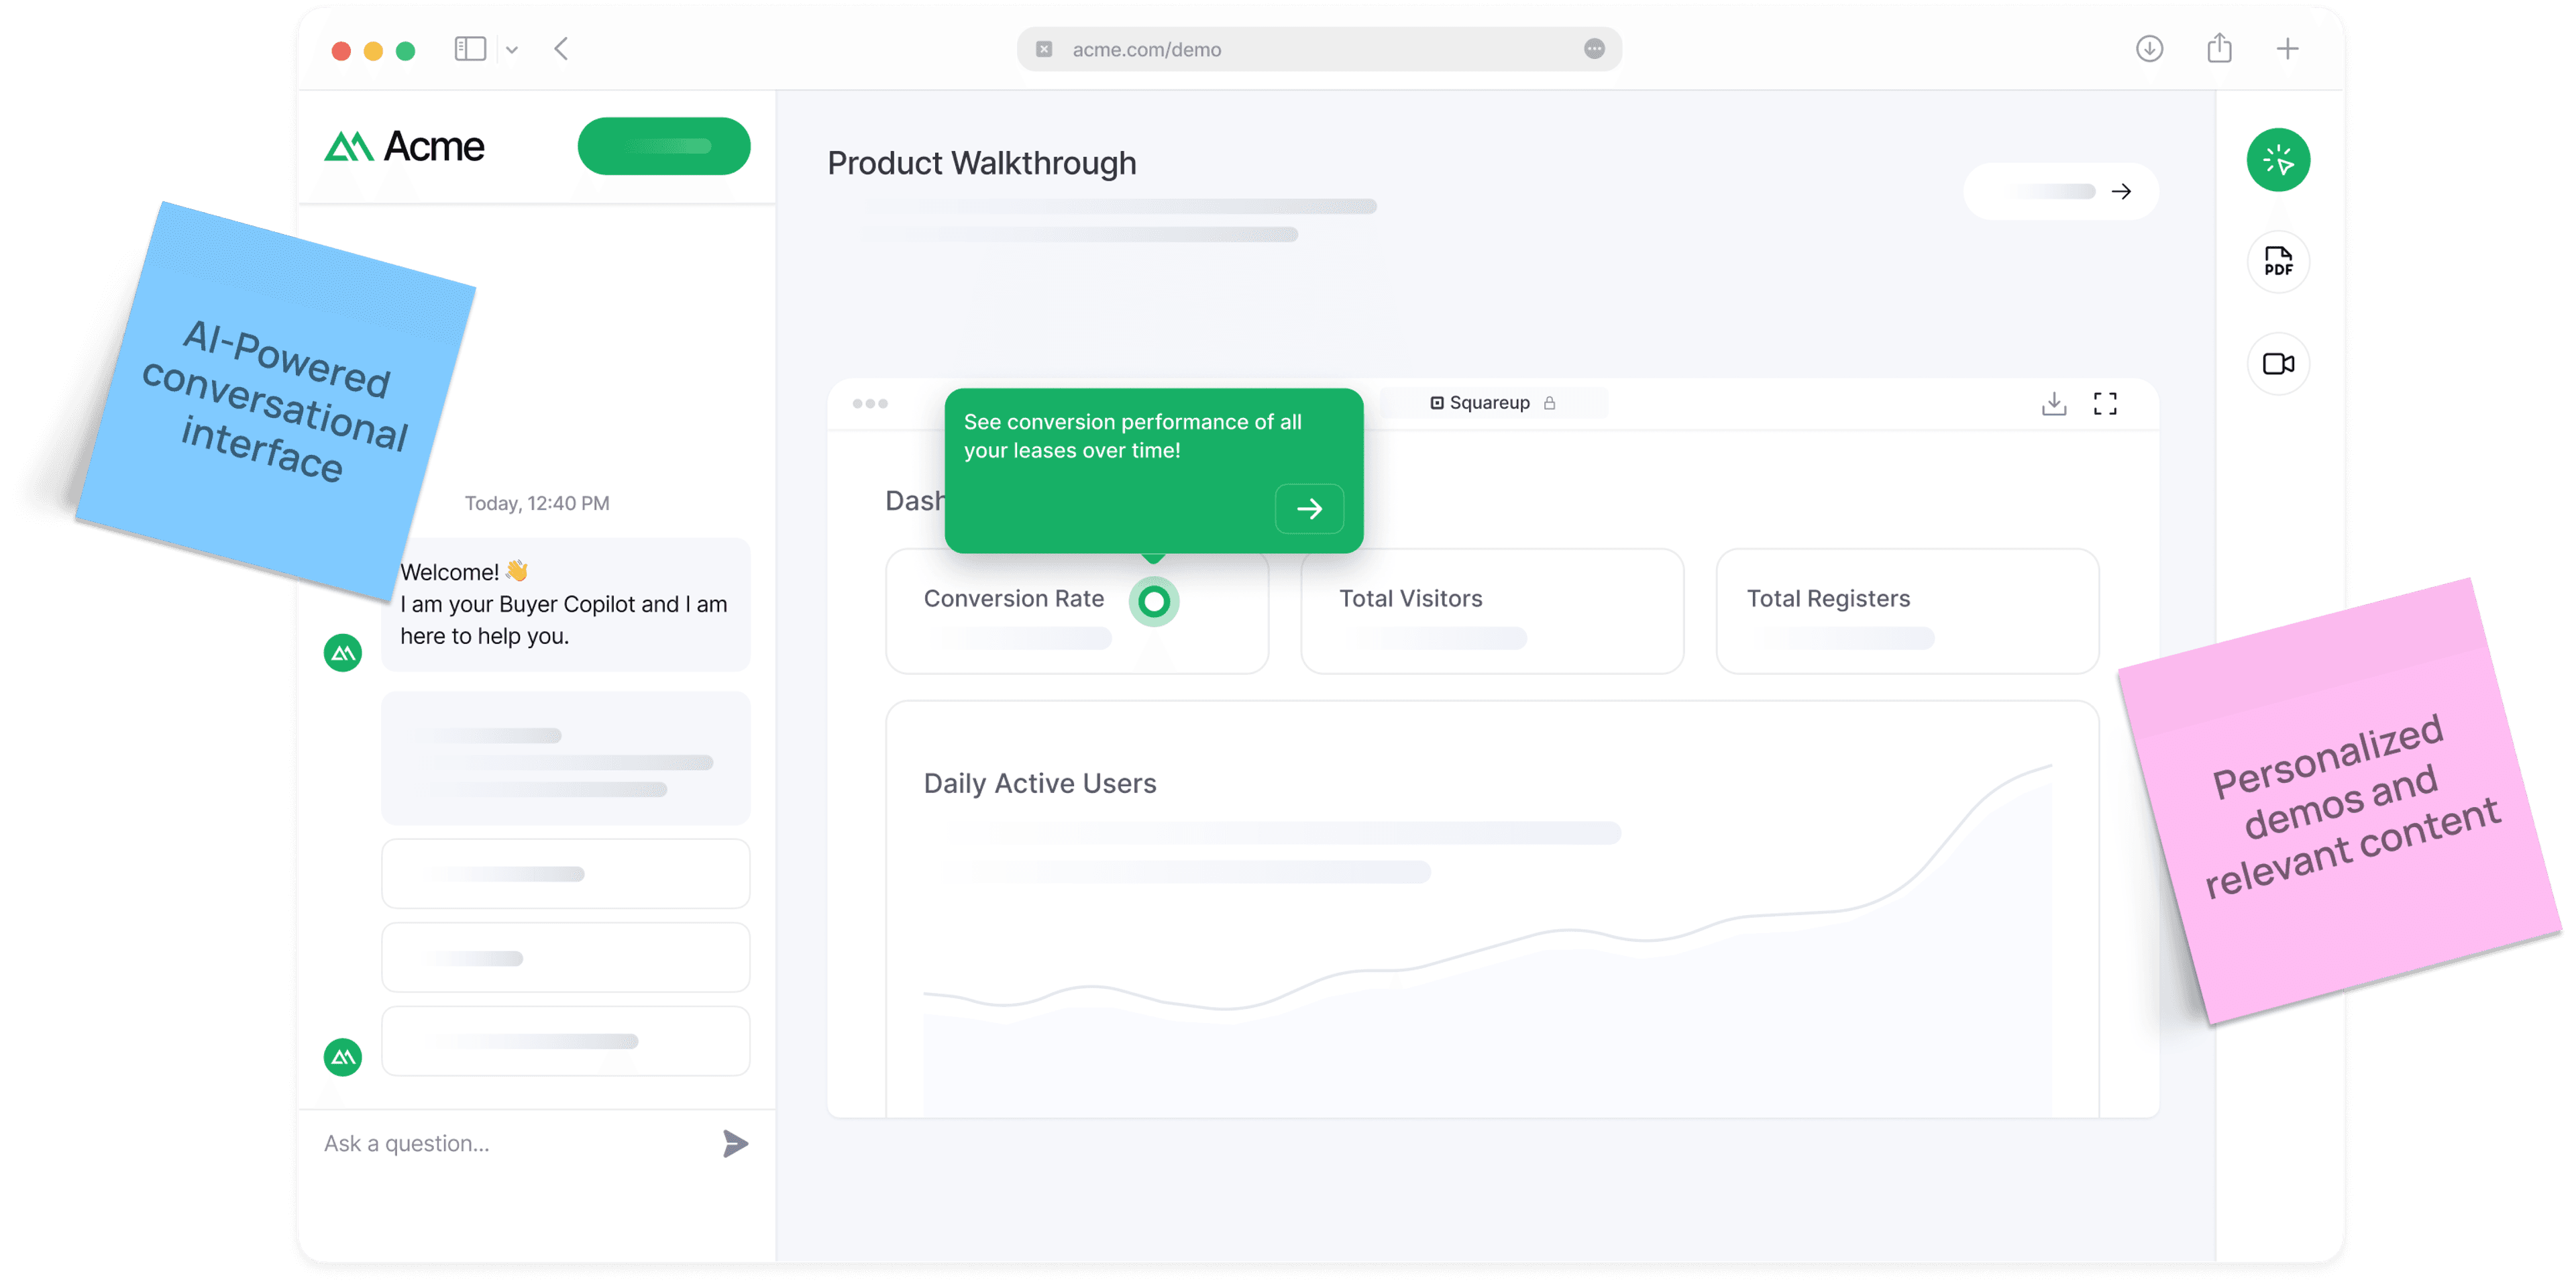Click the Daily Active Users chart

(x=1492, y=908)
